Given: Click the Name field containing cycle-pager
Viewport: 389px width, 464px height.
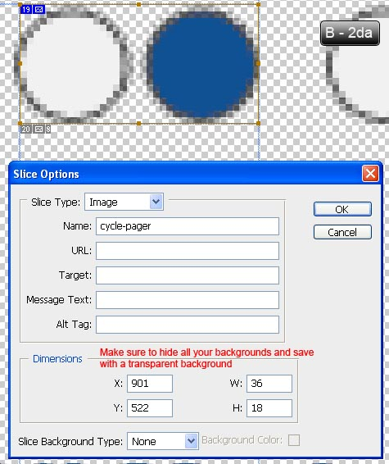Looking at the screenshot, I should (x=188, y=226).
